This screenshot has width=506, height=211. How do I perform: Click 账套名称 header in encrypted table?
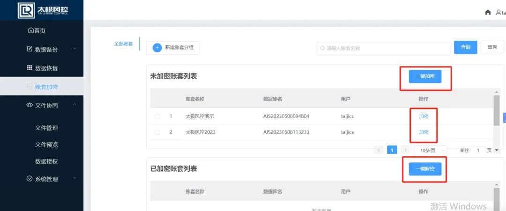[x=195, y=191]
